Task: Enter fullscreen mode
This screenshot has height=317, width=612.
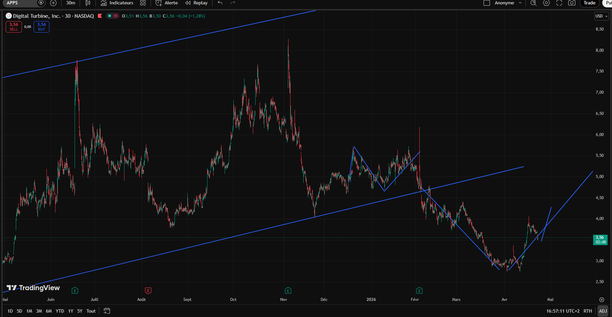Action: (x=559, y=3)
